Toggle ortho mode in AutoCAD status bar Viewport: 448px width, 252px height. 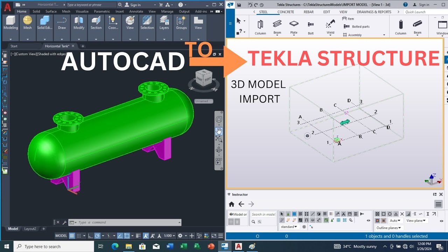90,236
